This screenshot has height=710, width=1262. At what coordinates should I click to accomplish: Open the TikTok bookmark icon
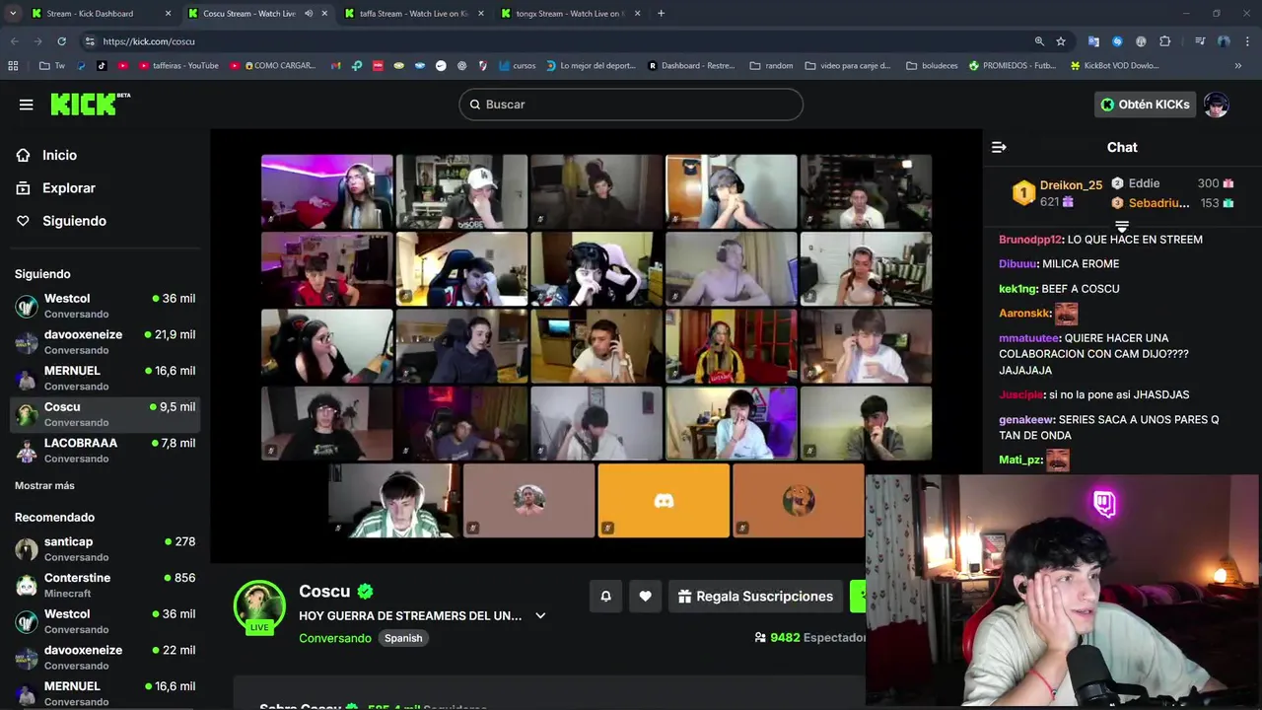click(102, 66)
